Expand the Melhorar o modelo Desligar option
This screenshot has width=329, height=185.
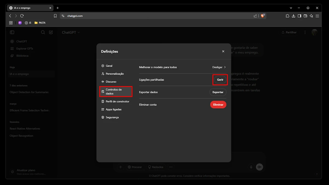click(x=219, y=67)
